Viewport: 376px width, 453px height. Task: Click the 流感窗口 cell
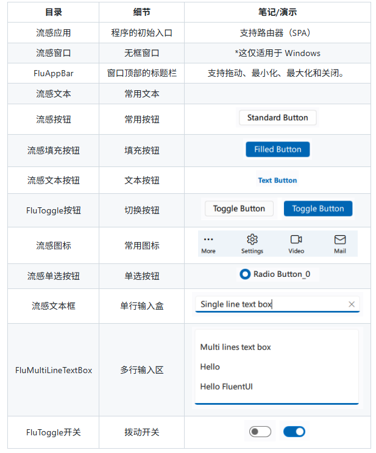click(x=54, y=53)
